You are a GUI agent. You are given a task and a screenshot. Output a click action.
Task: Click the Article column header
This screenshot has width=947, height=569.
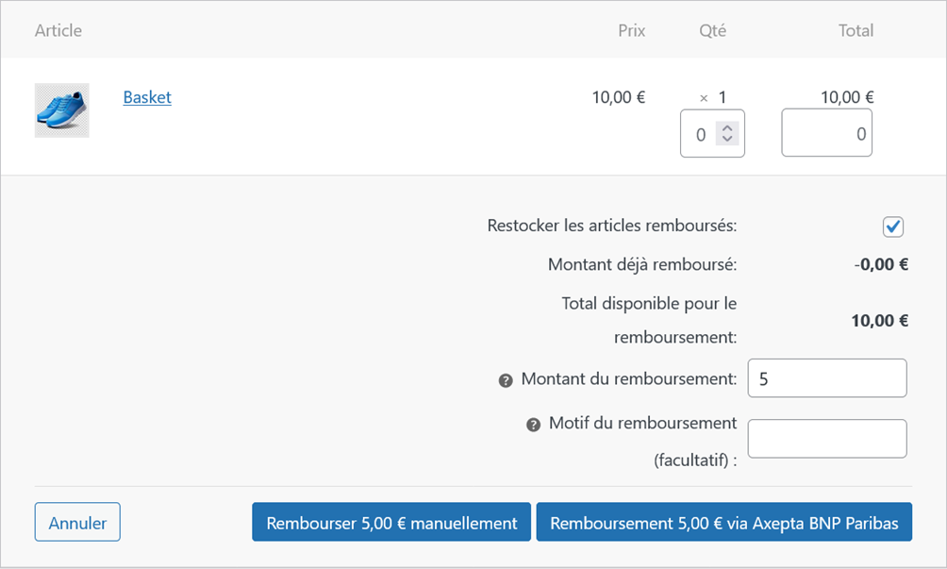click(58, 30)
